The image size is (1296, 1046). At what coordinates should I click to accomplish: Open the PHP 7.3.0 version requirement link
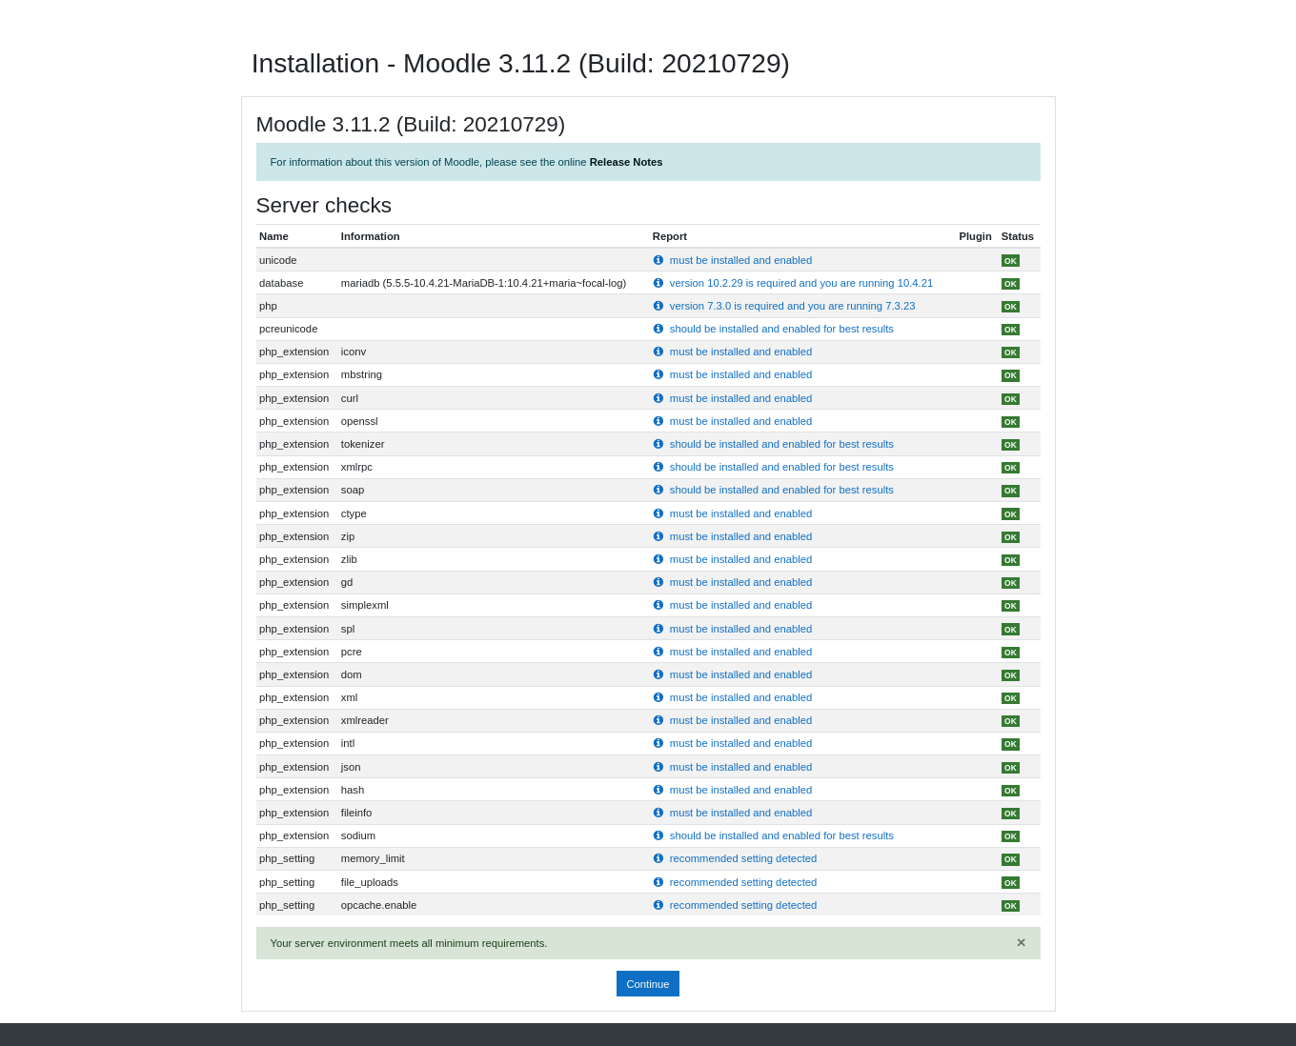point(791,306)
